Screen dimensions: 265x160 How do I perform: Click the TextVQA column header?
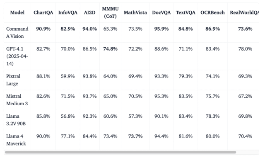tap(185, 12)
